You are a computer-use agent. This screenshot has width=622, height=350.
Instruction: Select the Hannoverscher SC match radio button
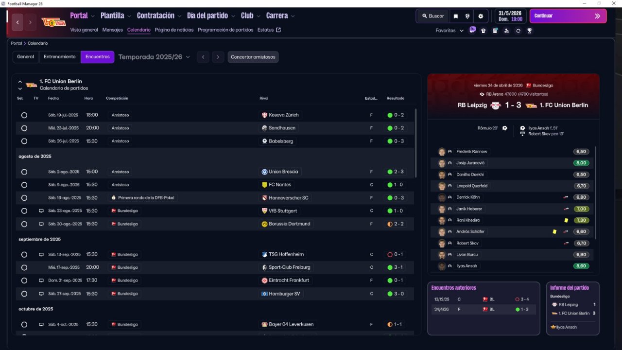click(24, 198)
